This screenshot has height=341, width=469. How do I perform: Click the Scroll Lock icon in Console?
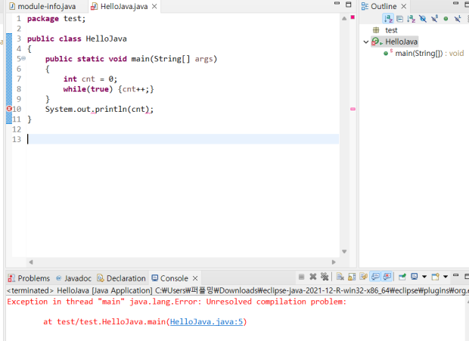pyautogui.click(x=352, y=277)
